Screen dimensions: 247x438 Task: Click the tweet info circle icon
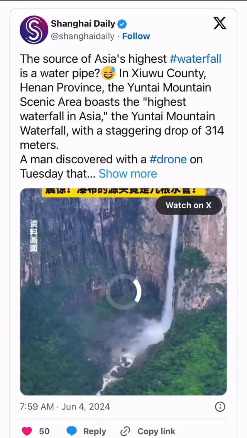click(x=220, y=407)
